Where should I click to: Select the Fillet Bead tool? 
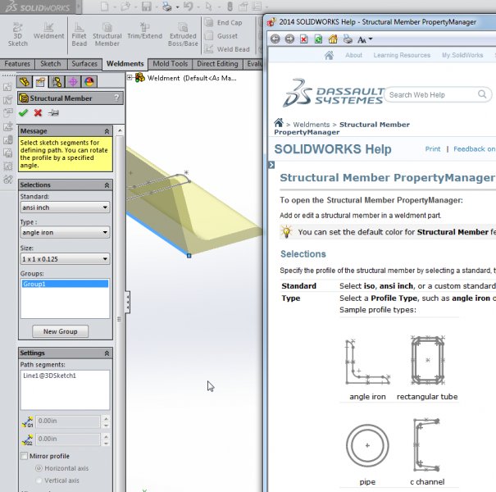pos(79,34)
